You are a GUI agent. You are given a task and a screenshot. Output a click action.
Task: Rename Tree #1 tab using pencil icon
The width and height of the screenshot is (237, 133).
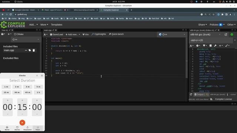[x=10, y=30]
